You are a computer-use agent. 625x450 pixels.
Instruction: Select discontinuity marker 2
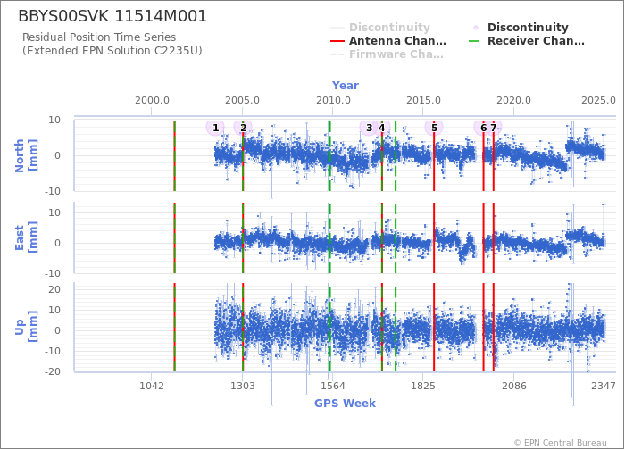(243, 128)
